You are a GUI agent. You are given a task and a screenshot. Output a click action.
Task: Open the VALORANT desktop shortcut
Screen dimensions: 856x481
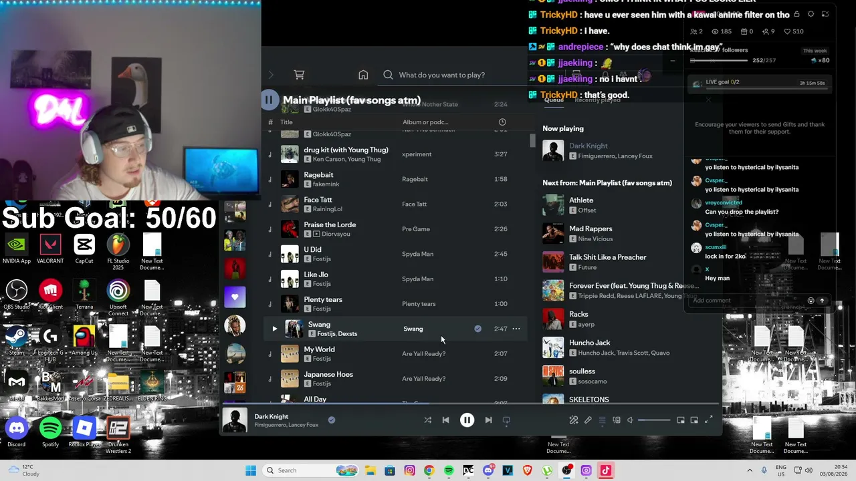coord(50,249)
